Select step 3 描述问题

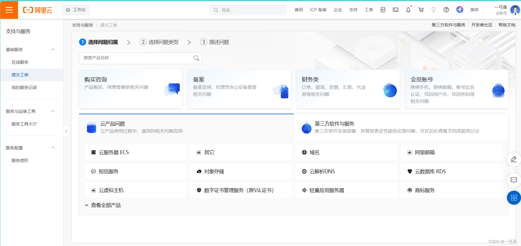point(215,42)
